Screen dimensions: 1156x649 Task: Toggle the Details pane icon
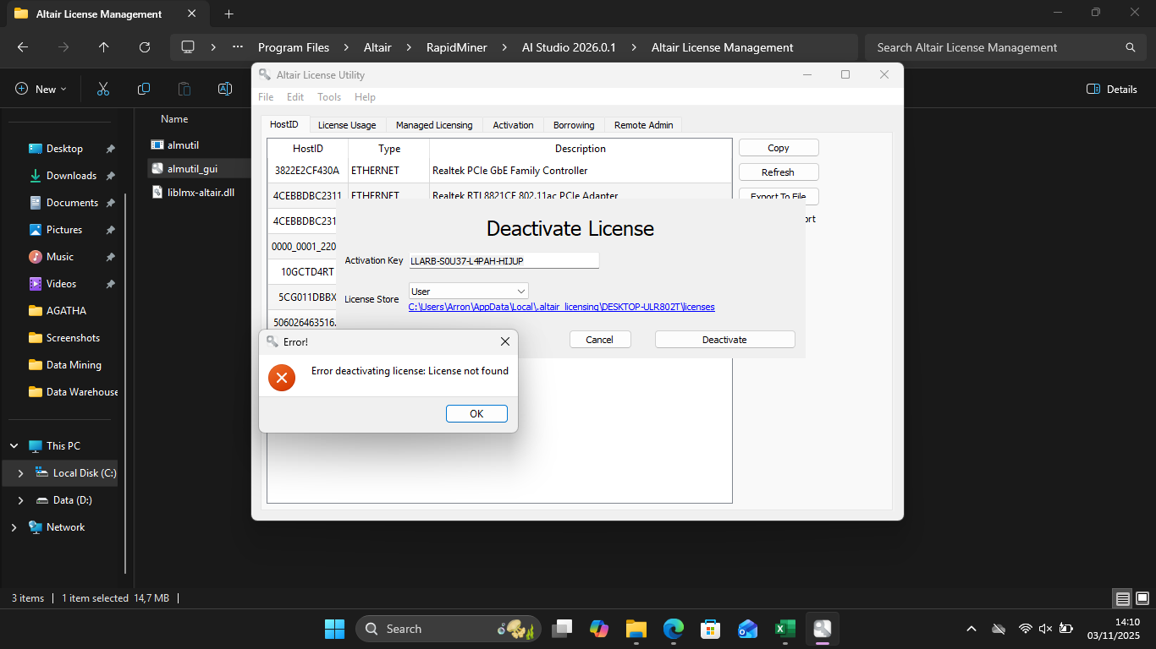pos(1093,89)
